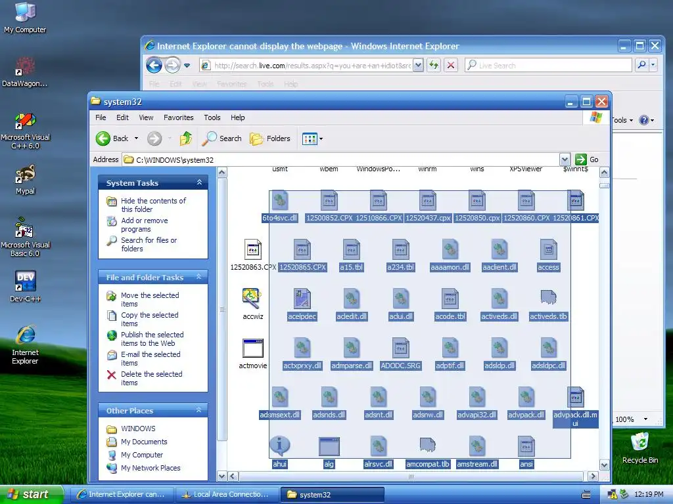The height and width of the screenshot is (504, 673).
Task: Click the Live Search box in Internet Explorer
Action: 548,65
